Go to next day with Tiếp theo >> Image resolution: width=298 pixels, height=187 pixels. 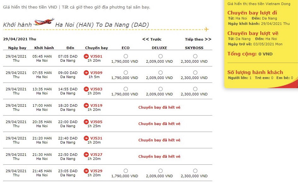tap(198, 39)
